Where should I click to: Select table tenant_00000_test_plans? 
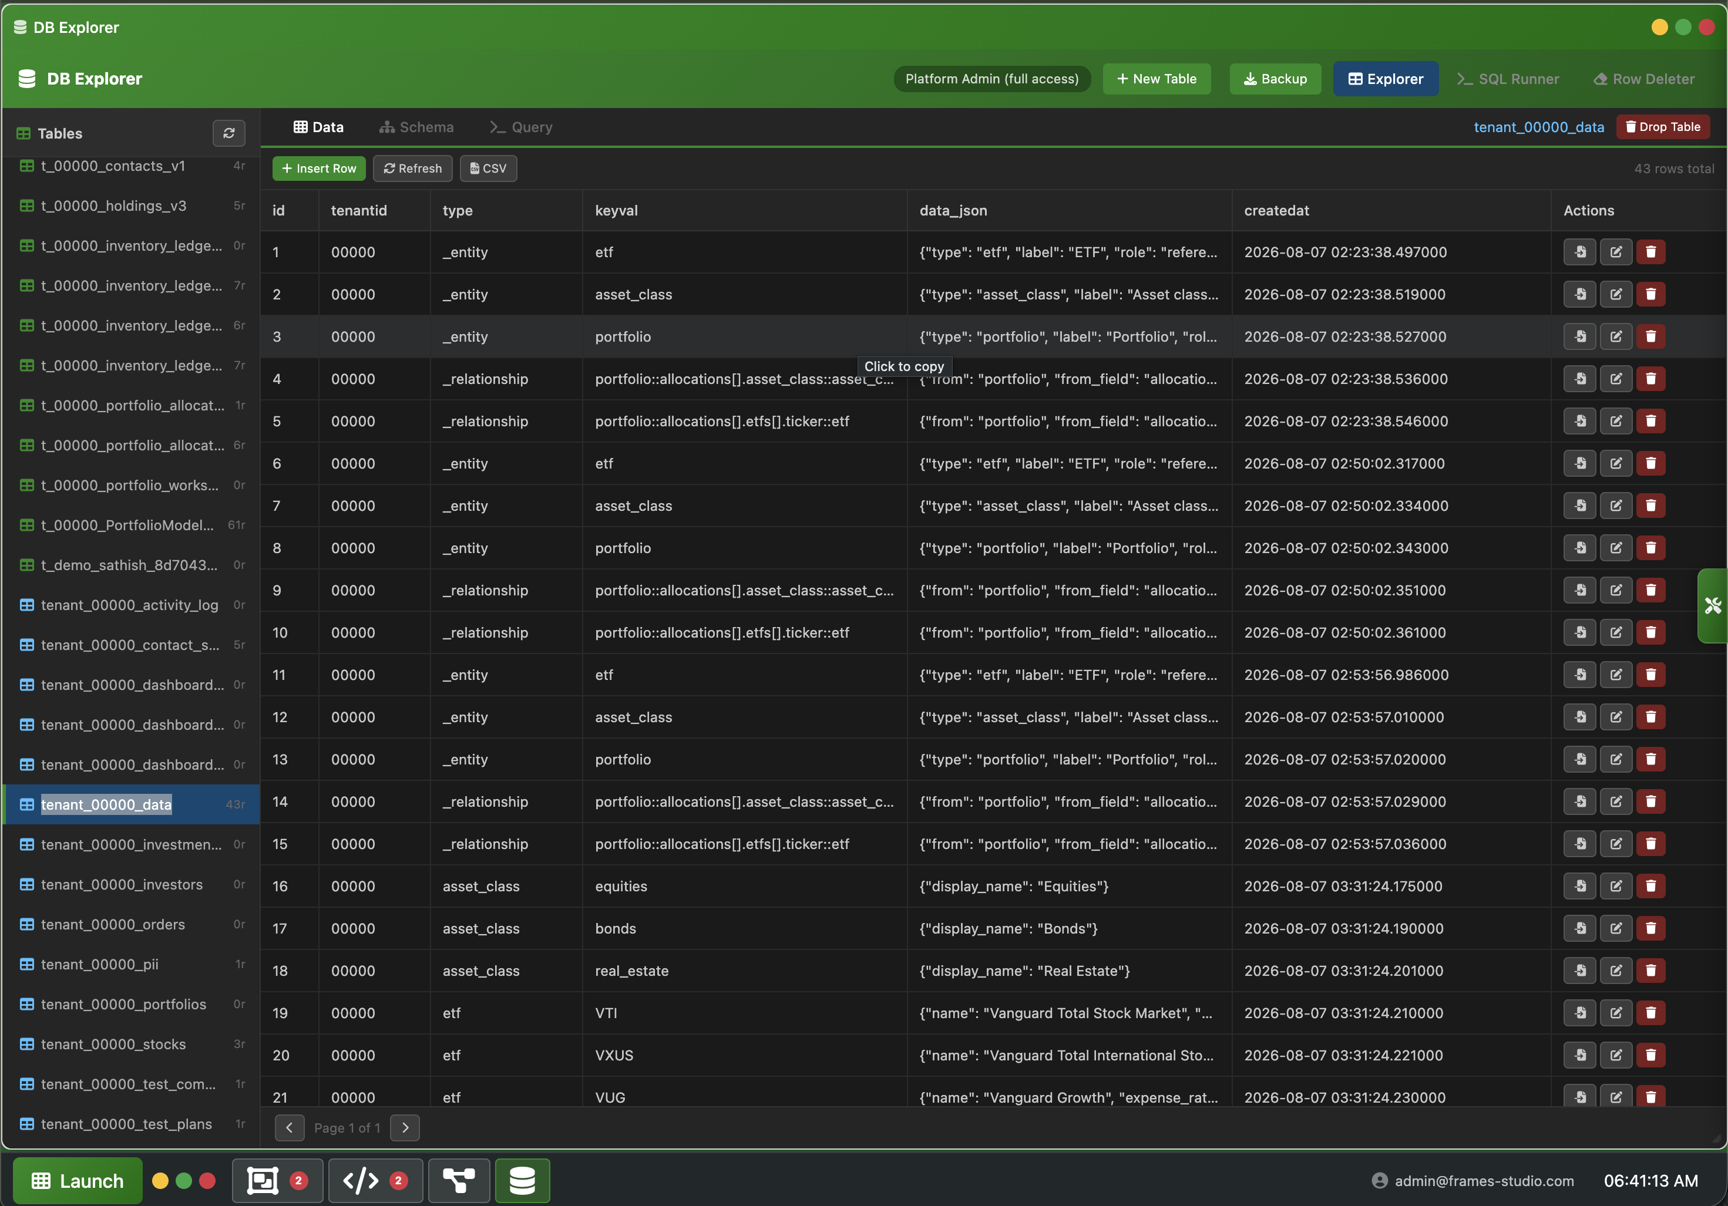132,1124
